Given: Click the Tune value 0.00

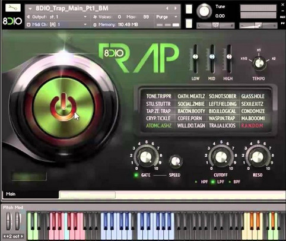Looking at the screenshot, I should [x=220, y=16].
